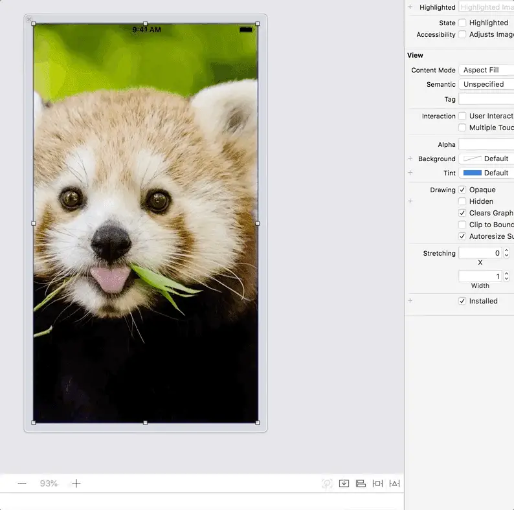Check the Hidden checkbox

click(x=462, y=201)
